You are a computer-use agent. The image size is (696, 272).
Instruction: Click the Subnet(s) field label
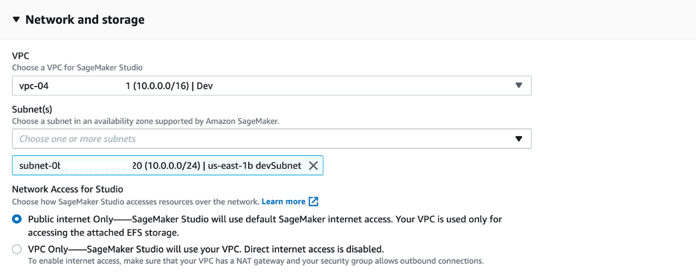point(32,109)
